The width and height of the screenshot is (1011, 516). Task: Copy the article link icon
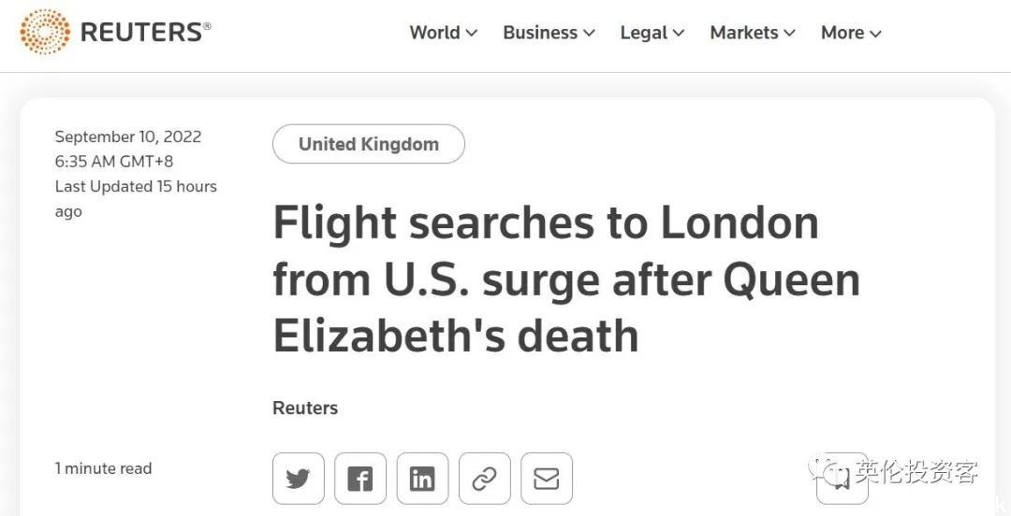click(484, 479)
